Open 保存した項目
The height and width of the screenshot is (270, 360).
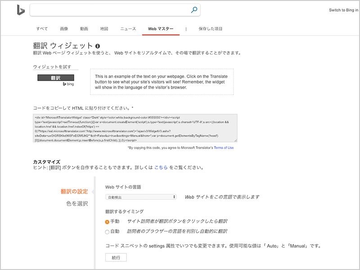[x=210, y=29]
